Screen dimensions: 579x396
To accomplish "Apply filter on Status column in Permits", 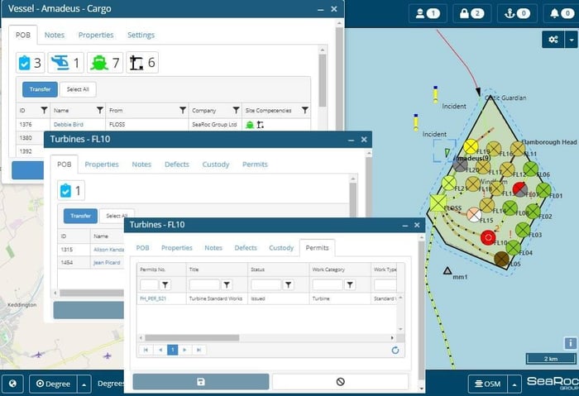I will [289, 284].
